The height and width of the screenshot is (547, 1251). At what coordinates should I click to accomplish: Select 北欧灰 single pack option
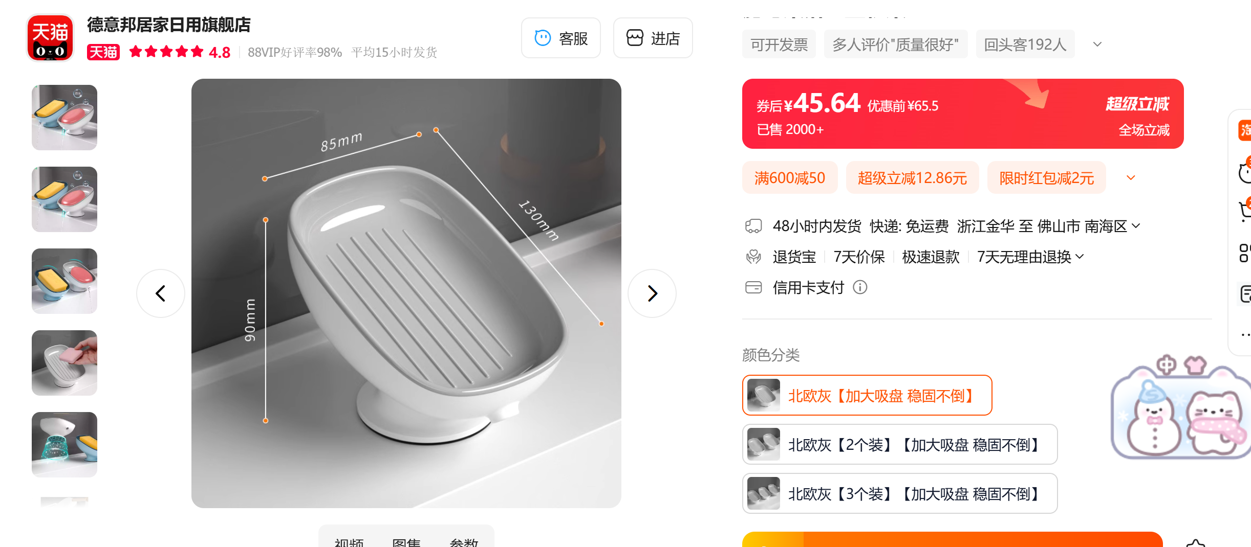tap(867, 395)
